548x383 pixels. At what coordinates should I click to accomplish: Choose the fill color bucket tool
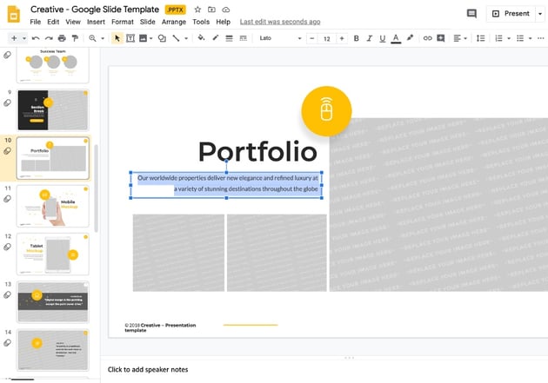201,38
